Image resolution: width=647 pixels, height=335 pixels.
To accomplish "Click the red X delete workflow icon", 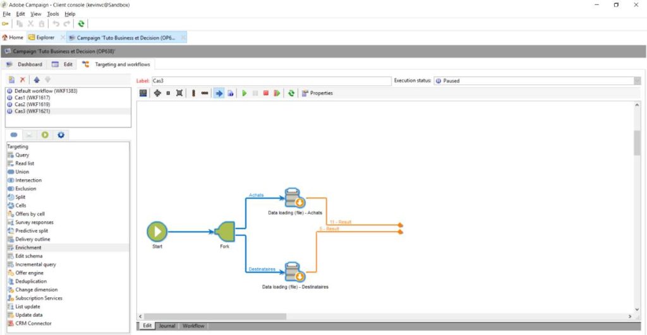I will coord(23,79).
